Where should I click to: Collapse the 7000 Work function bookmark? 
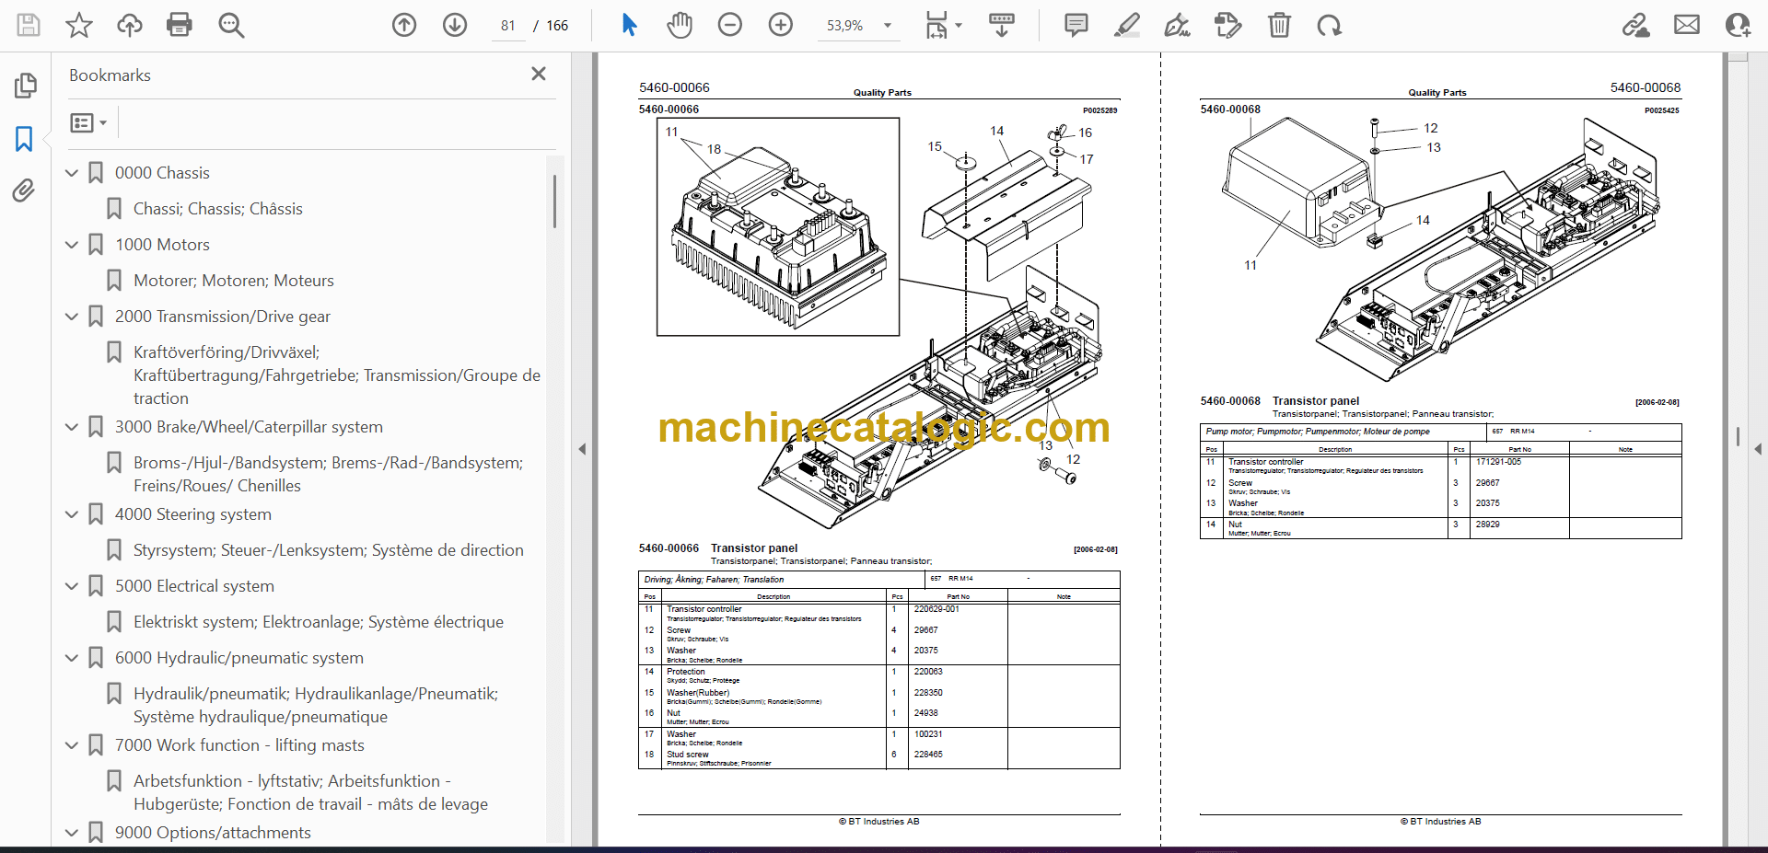[x=72, y=745]
